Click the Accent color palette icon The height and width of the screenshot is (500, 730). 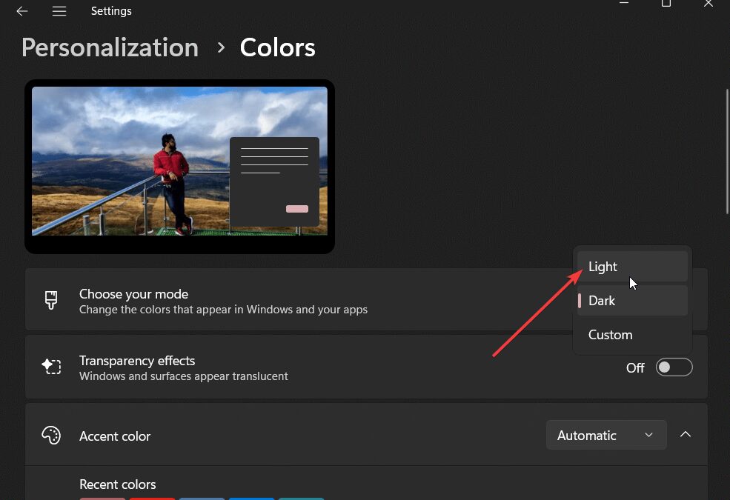point(50,435)
